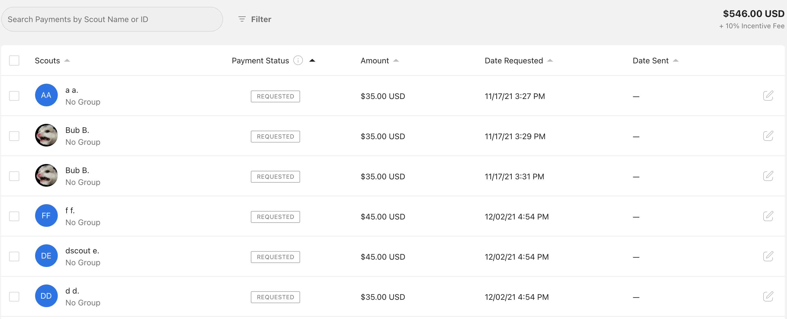Open edit icon for Bub B. 3:29 PM row
787x319 pixels.
click(768, 136)
